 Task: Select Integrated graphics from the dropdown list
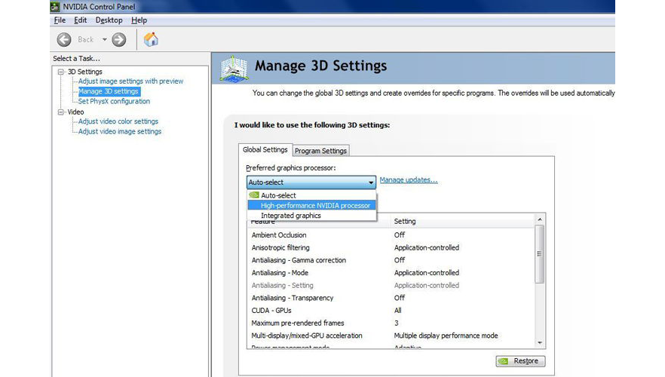click(290, 216)
